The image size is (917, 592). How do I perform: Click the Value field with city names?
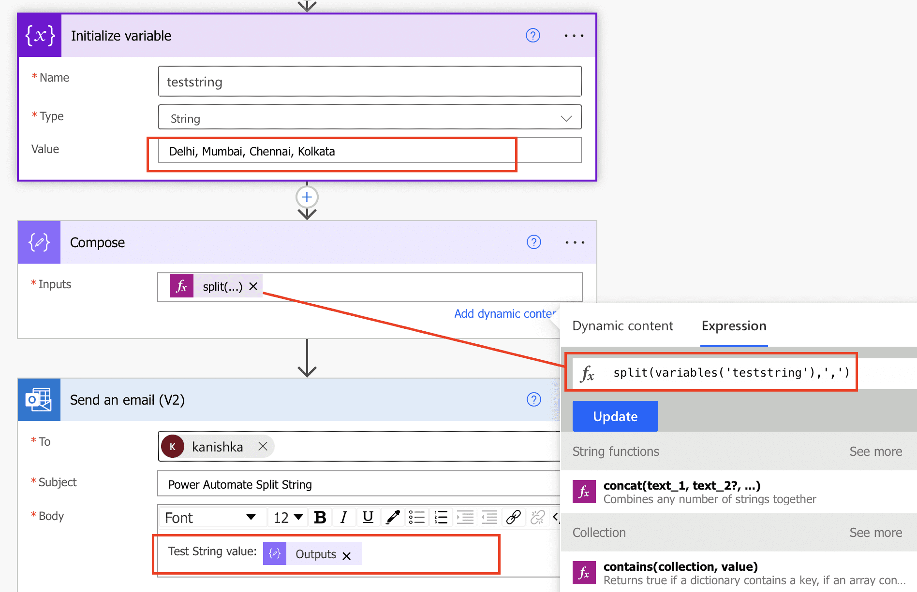(x=370, y=151)
